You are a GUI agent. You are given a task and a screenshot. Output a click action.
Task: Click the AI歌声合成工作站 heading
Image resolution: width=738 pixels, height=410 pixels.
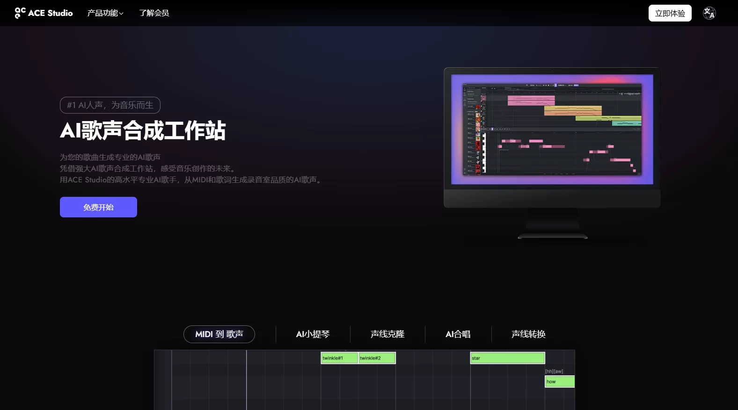tap(143, 130)
